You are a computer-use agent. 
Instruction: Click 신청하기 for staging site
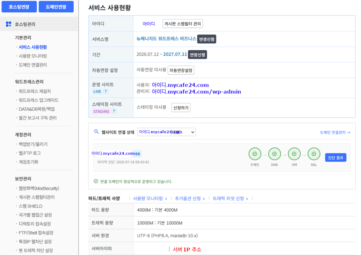pos(181,108)
